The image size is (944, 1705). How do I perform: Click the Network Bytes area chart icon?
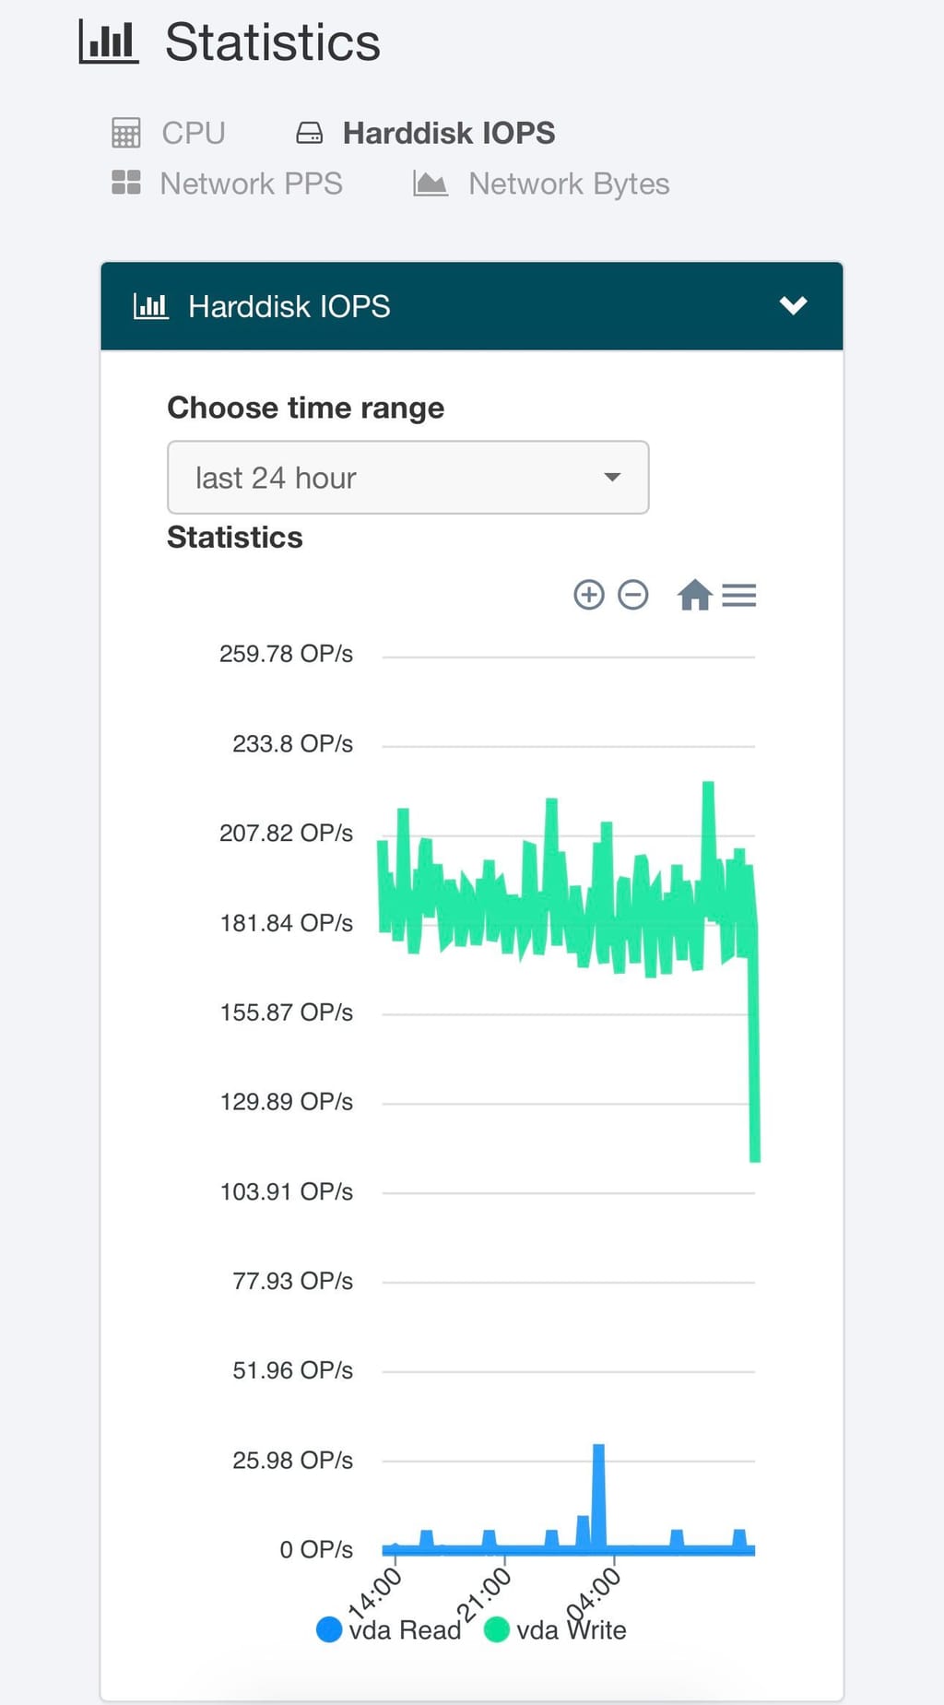431,184
